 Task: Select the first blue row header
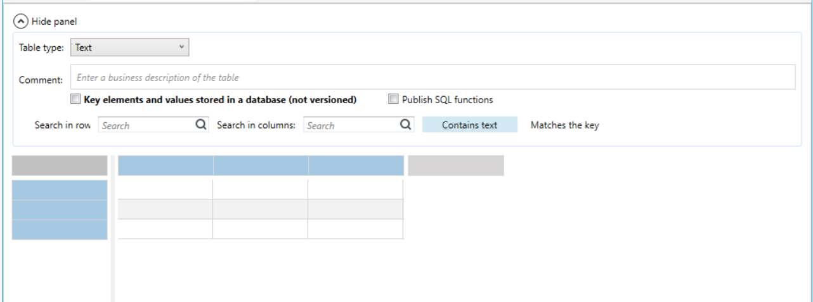[x=60, y=190]
